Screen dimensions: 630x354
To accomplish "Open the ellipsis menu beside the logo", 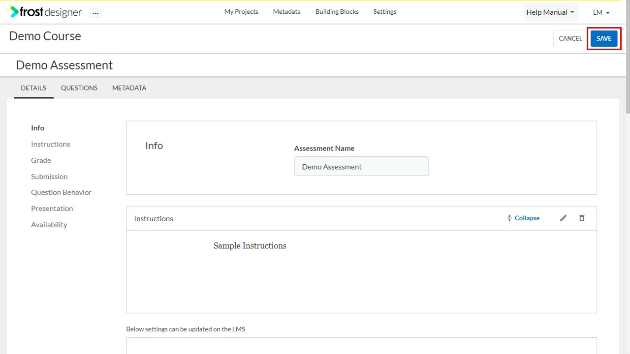I will click(x=95, y=13).
